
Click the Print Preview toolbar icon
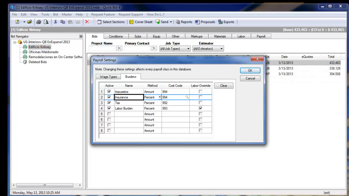46,22
